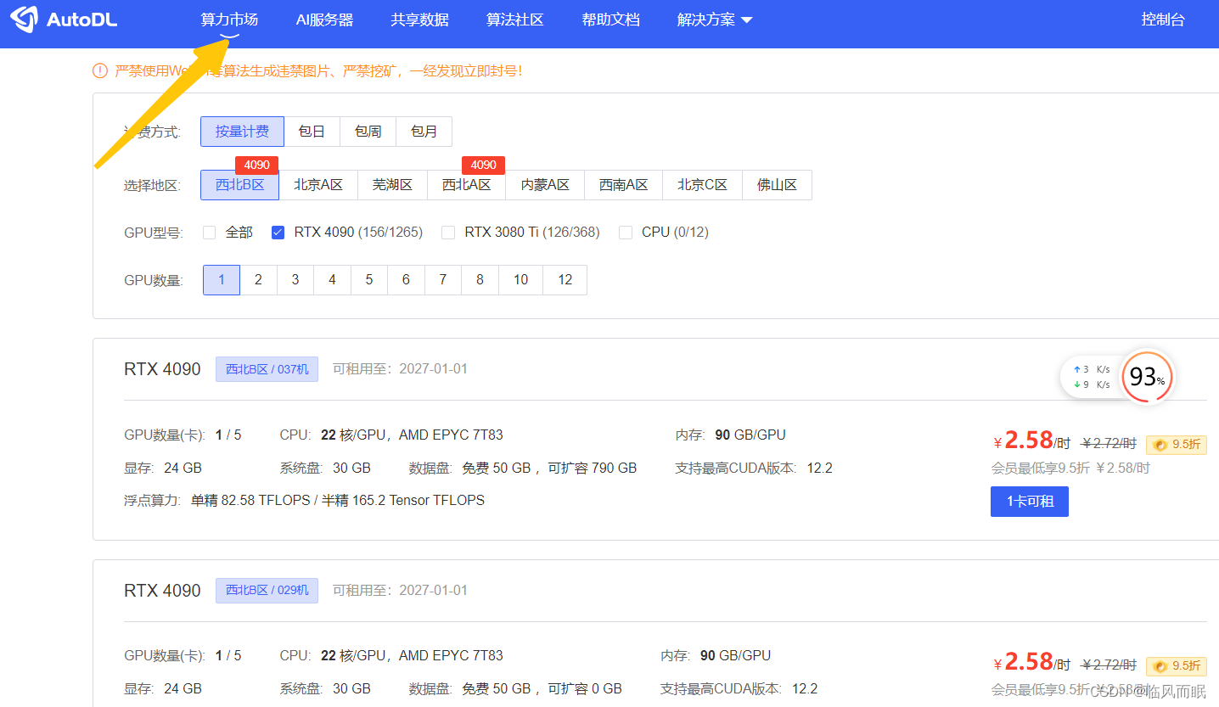Check the CPU (0/12) checkbox
1219x707 pixels.
[x=626, y=233]
